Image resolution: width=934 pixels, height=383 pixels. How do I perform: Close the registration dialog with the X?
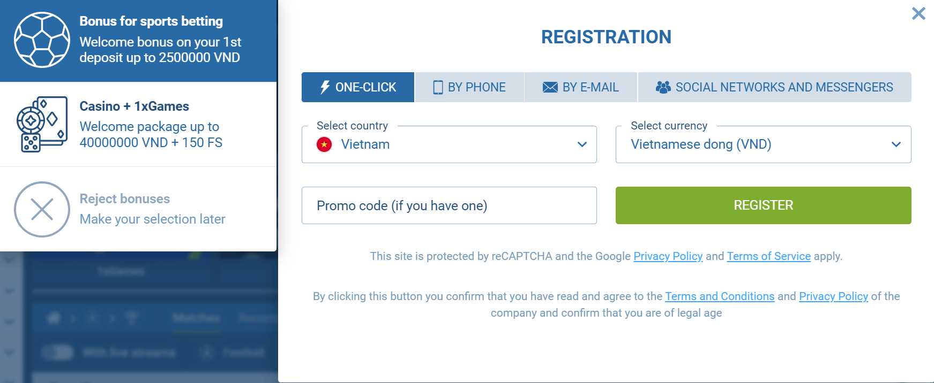[918, 13]
